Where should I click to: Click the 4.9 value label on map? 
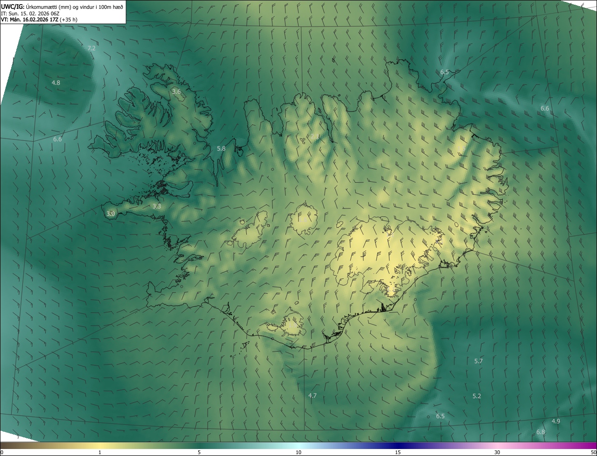[x=556, y=421]
